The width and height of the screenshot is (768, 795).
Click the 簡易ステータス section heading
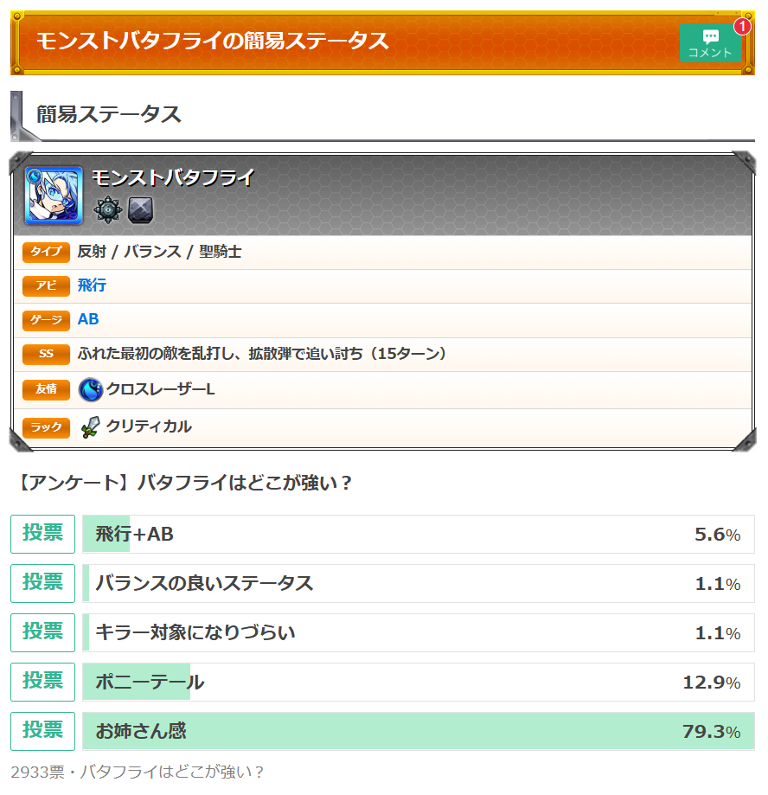point(109,114)
